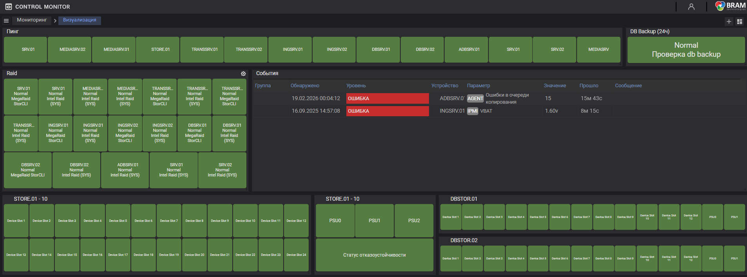
Task: Go to Мониторинг breadcrumb
Action: tap(32, 20)
